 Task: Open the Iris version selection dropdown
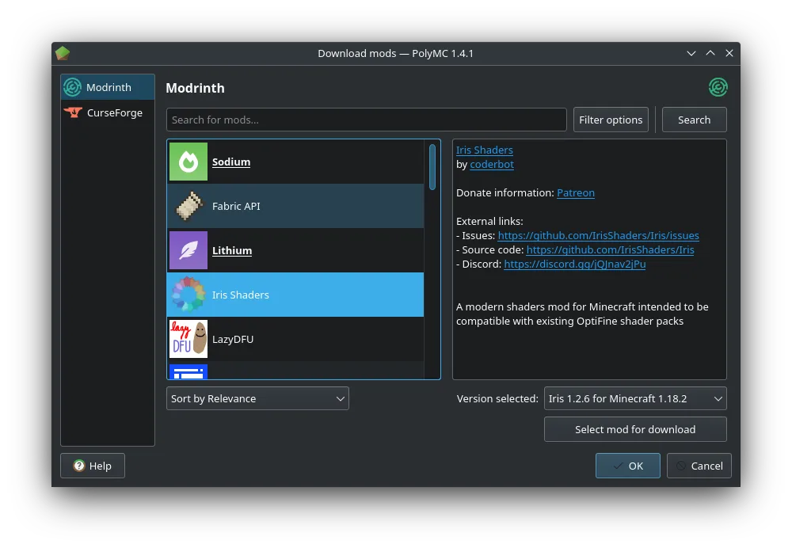point(635,398)
